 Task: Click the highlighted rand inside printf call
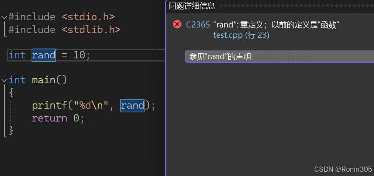coord(132,106)
